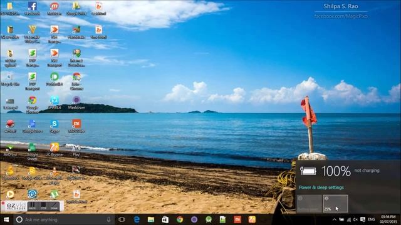The image size is (401, 225).
Task: Open the Facebook desktop shortcut
Action: tap(32, 8)
